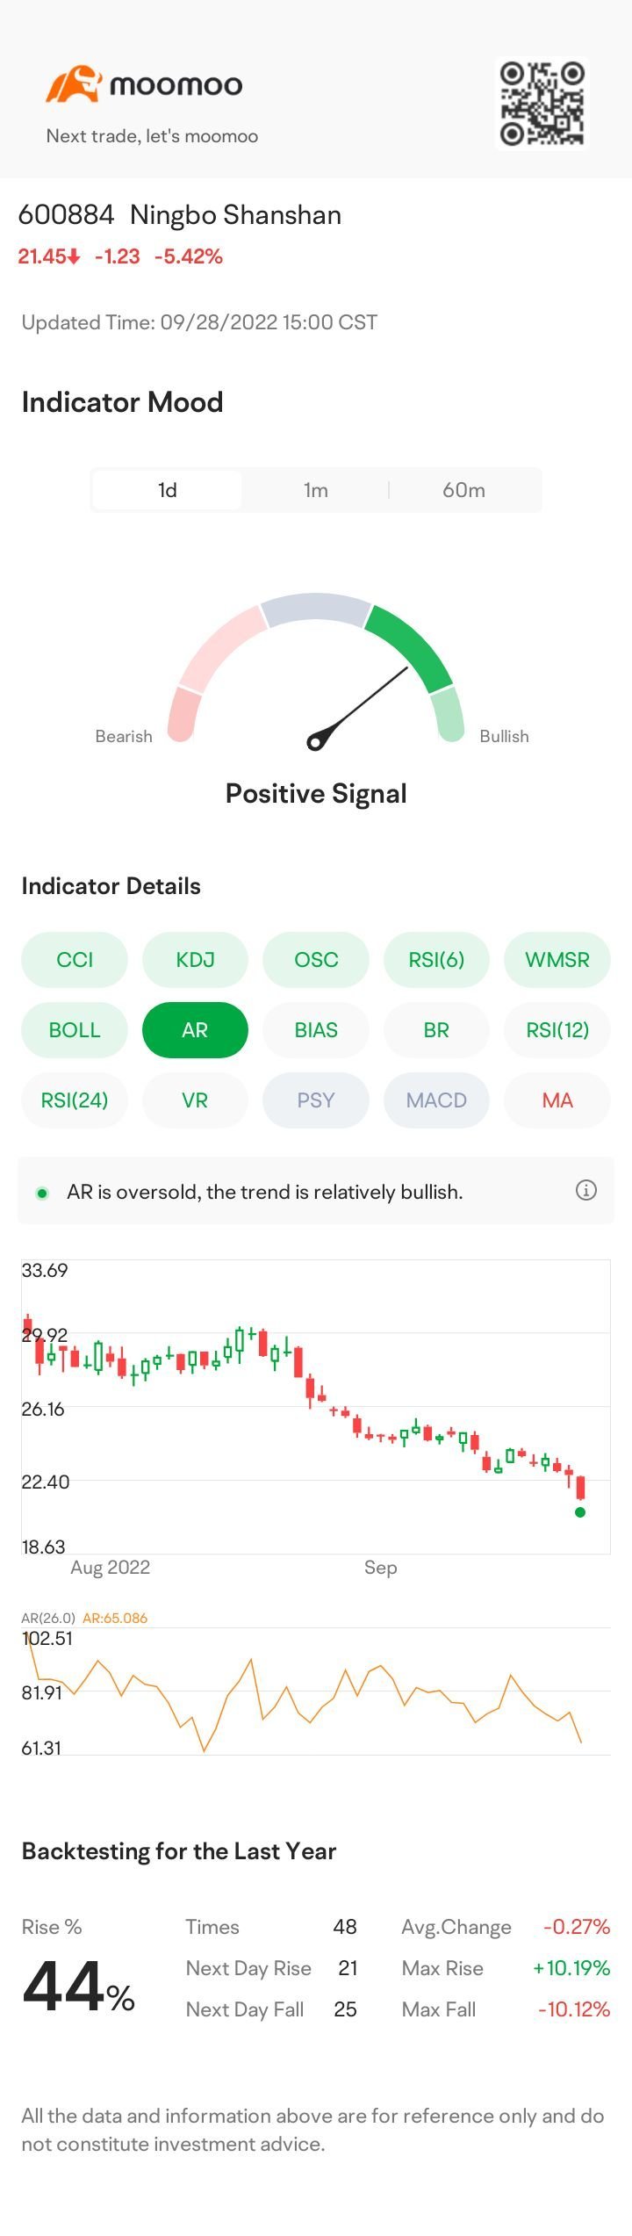The height and width of the screenshot is (2236, 632).
Task: Click the green dot on the candlestick chart
Action: [579, 1512]
